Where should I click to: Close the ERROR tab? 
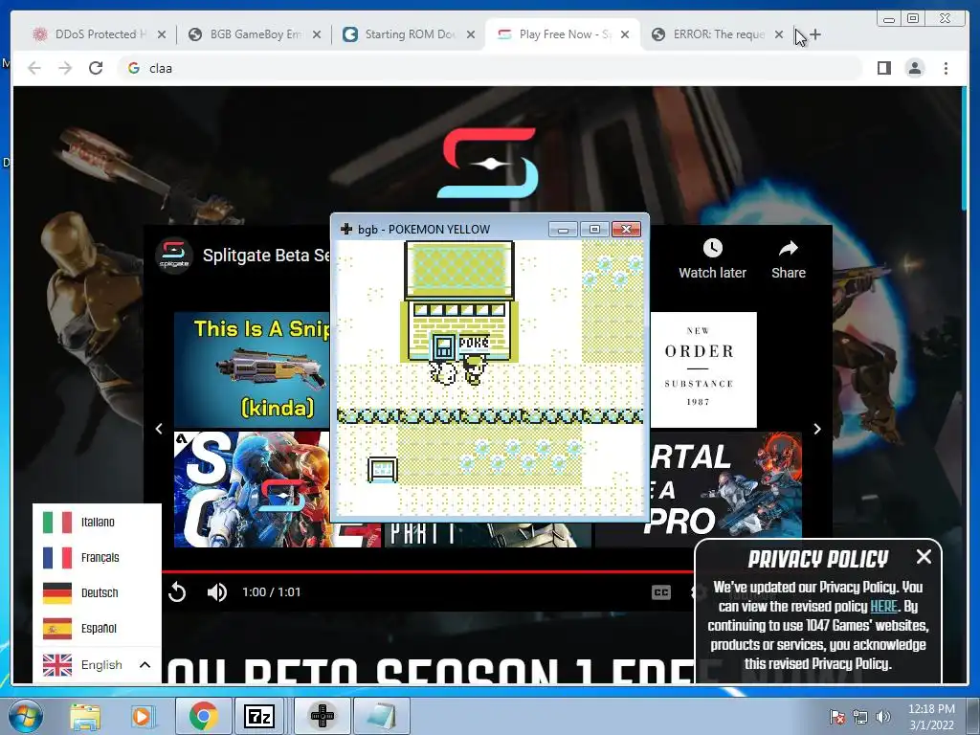[x=779, y=34]
